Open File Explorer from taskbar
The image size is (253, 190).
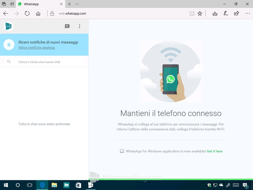point(54,185)
